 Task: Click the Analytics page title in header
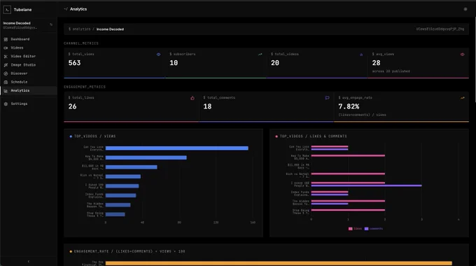click(x=78, y=9)
